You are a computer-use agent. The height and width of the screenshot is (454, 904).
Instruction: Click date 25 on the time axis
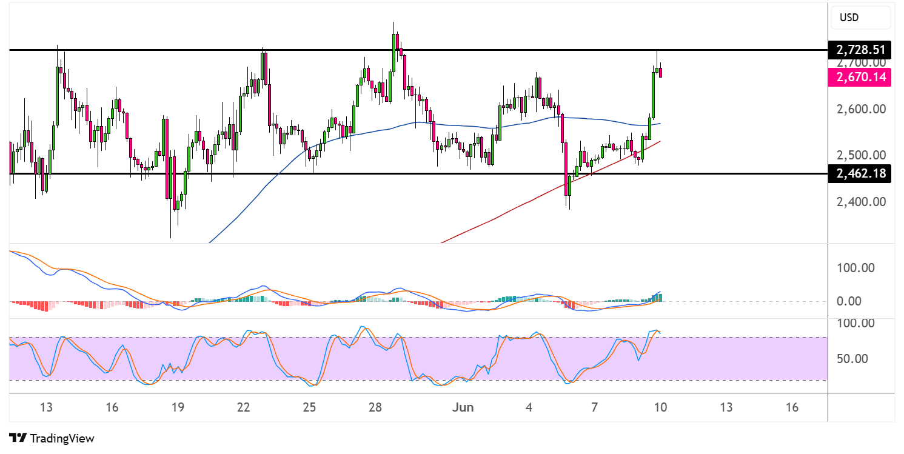click(309, 407)
